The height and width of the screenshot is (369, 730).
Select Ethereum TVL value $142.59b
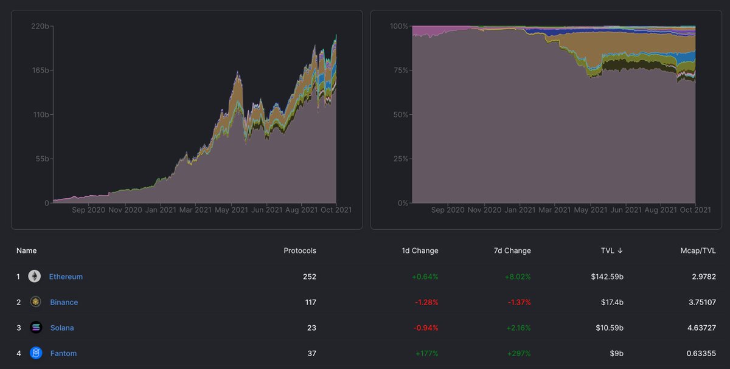(x=606, y=277)
